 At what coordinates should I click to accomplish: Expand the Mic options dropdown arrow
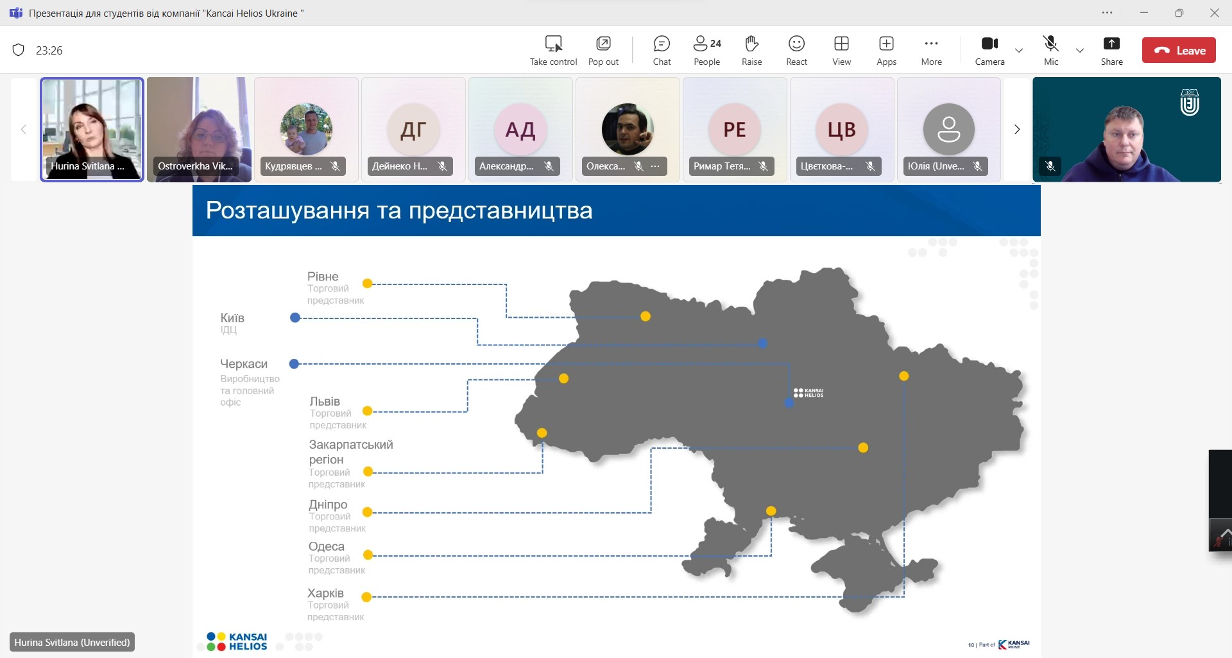click(1080, 50)
